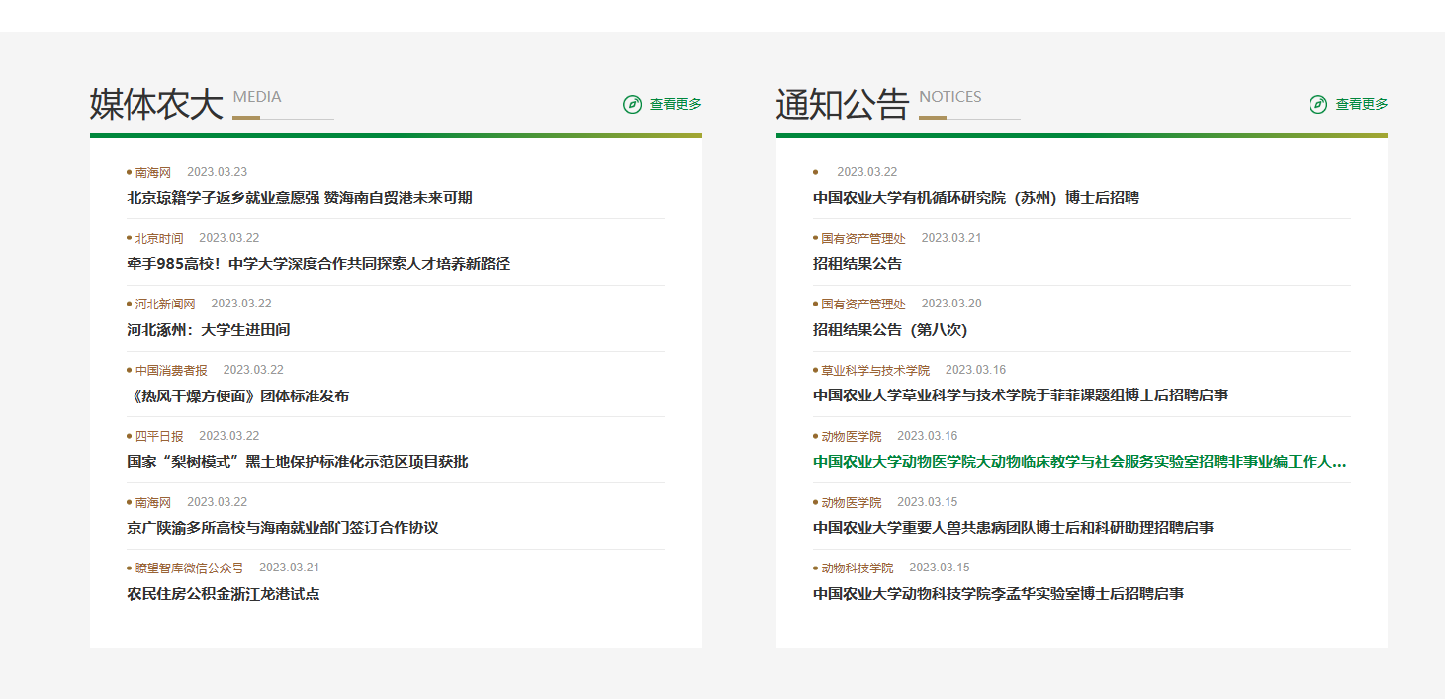Image resolution: width=1445 pixels, height=699 pixels.
Task: Click compass icon beside 媒体农大 查看更多
Action: pyautogui.click(x=632, y=104)
